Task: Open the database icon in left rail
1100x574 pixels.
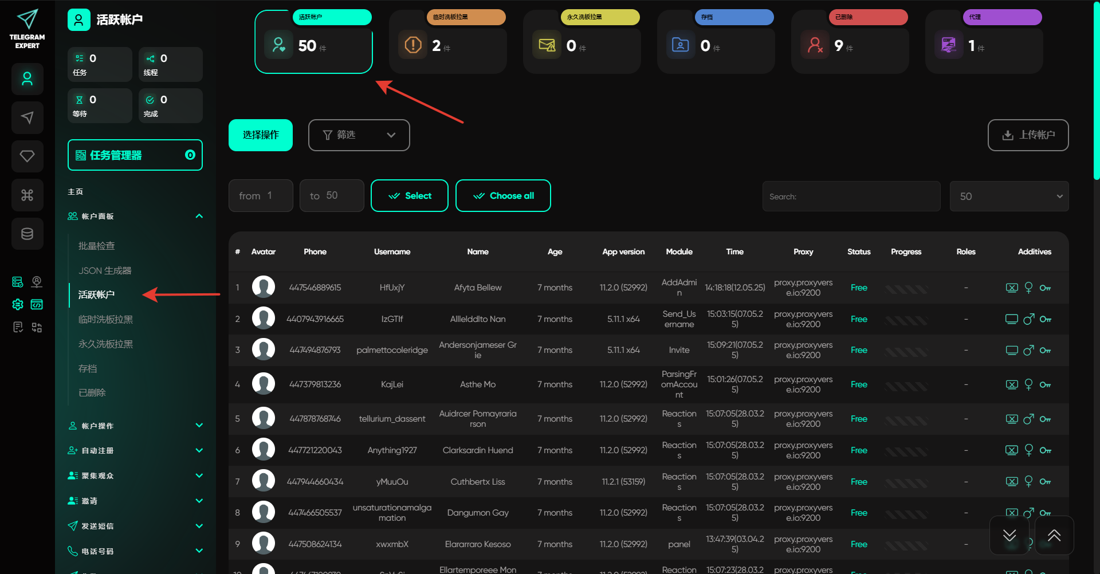Action: [x=27, y=234]
